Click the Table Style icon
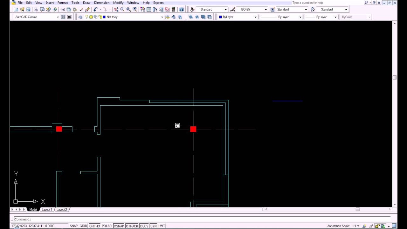 272,10
